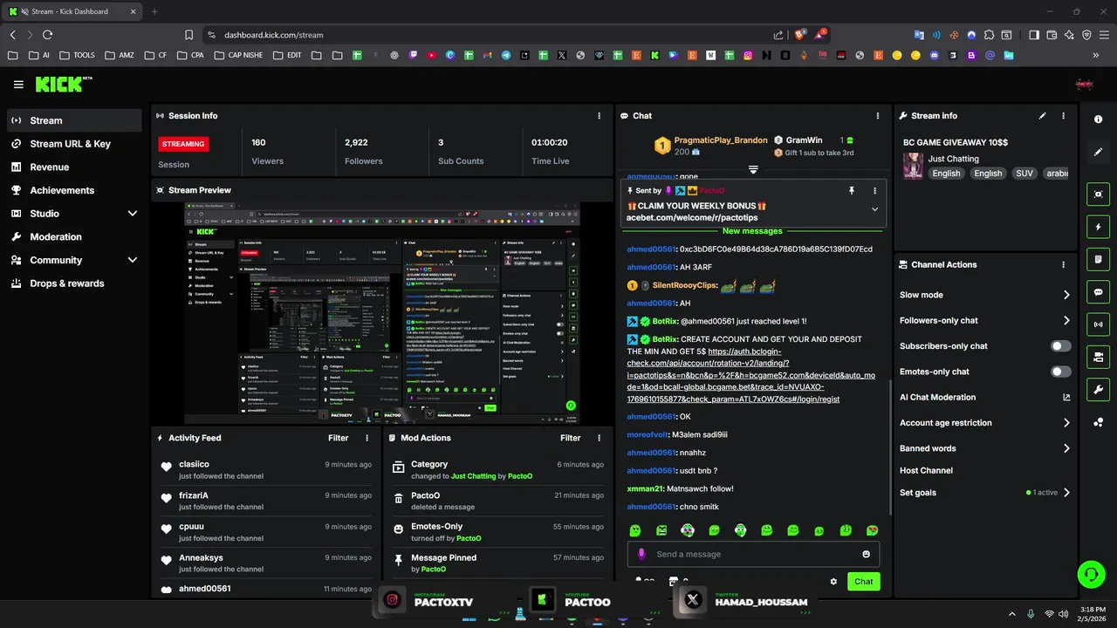Collapse the chat leaderboard arrow
The image size is (1117, 628).
click(x=753, y=169)
